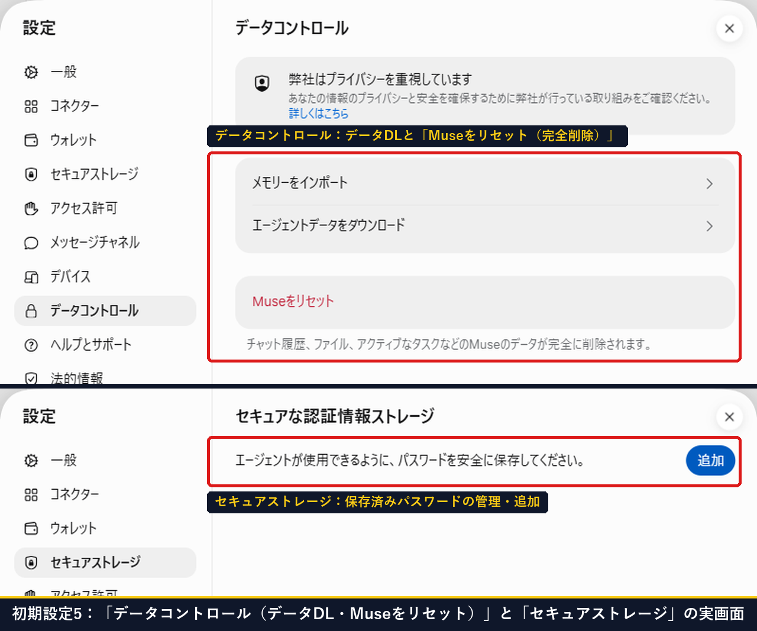757x631 pixels.
Task: Select セキュアストレージ in the bottom settings sidebar
Action: point(105,563)
